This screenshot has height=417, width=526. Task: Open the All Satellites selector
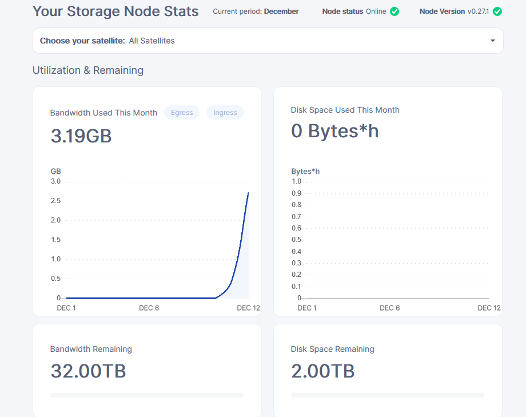[x=268, y=41]
